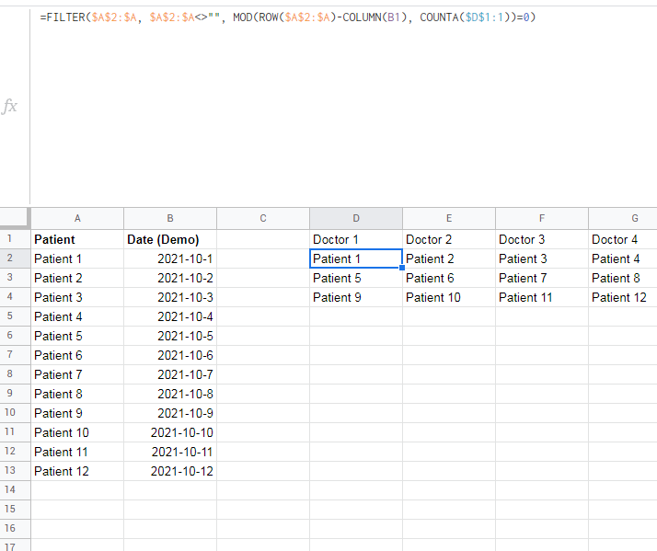
Task: Select 'Patient 1' in column A
Action: tap(77, 258)
